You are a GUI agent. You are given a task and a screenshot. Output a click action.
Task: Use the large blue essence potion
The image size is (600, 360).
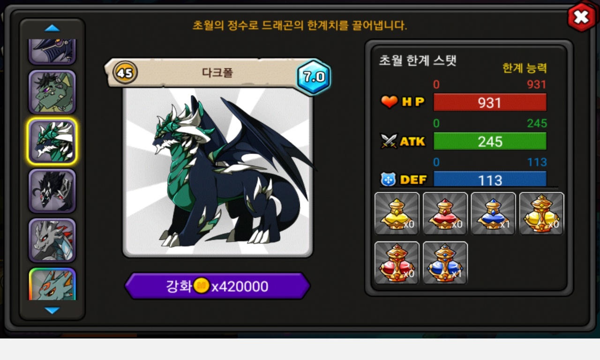point(445,262)
